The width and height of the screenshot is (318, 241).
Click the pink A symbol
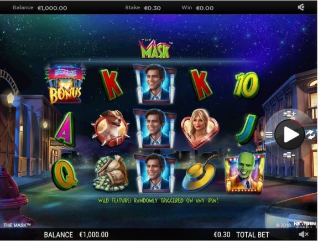point(65,129)
